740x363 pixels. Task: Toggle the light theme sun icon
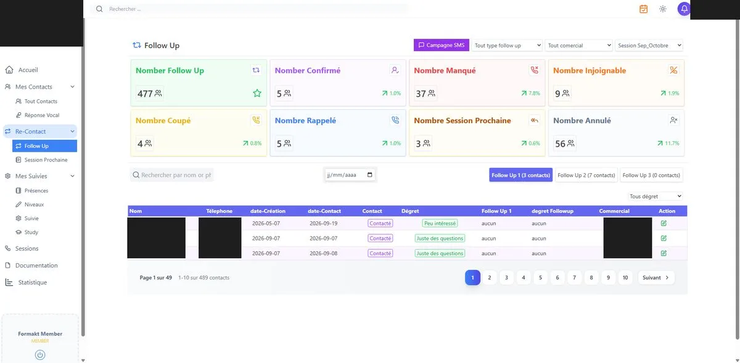(x=663, y=9)
